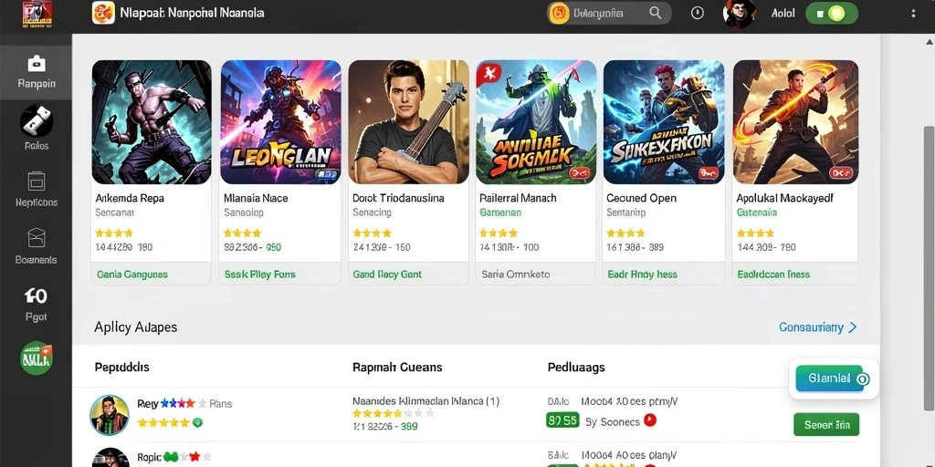Select the Rapmah Cueans column tab

(397, 367)
